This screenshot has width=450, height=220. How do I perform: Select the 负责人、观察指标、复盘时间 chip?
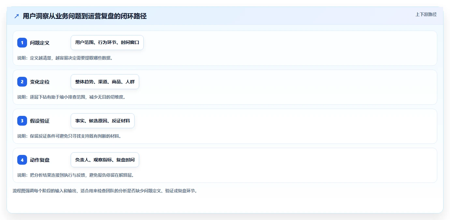point(105,160)
